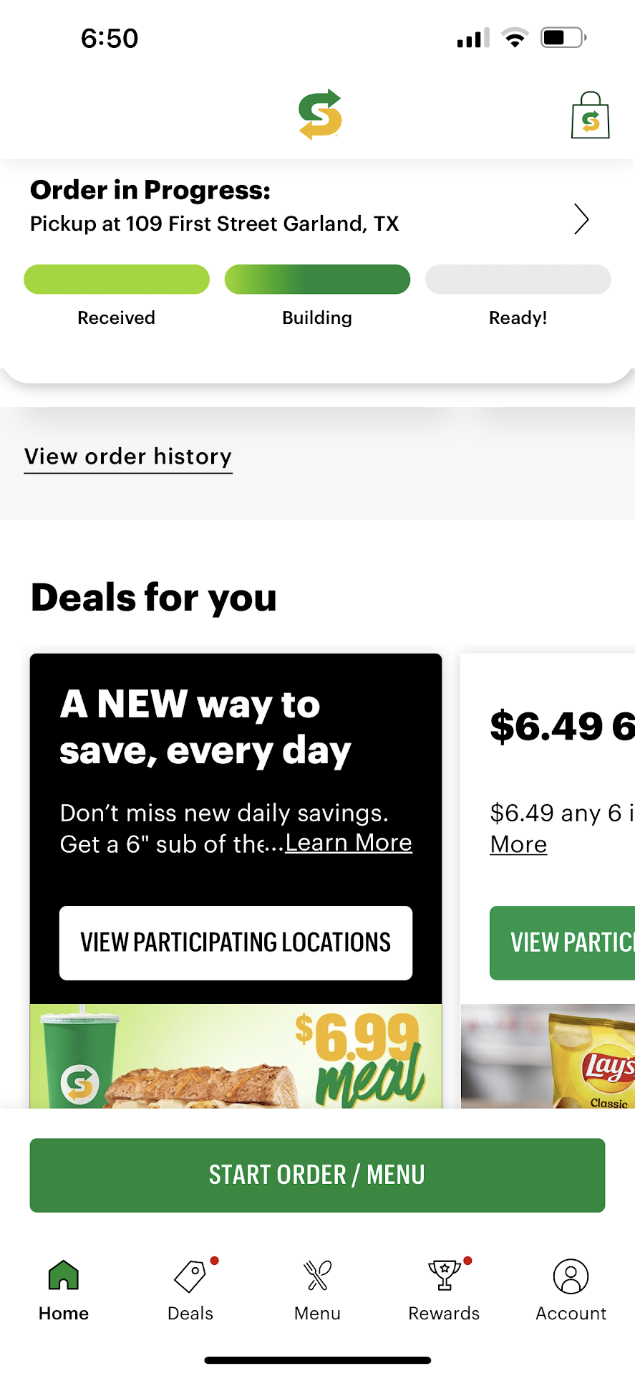635x1376 pixels.
Task: Open Deals tag icon in bottom bar
Action: click(x=190, y=1276)
